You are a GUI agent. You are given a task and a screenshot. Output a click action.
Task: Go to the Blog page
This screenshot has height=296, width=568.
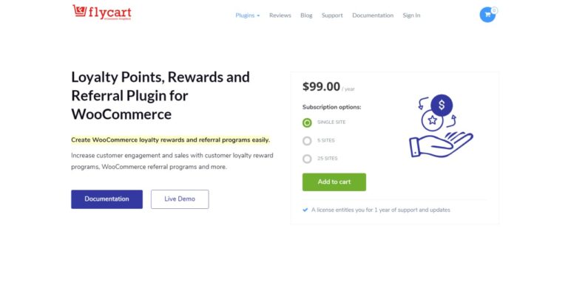pos(306,15)
